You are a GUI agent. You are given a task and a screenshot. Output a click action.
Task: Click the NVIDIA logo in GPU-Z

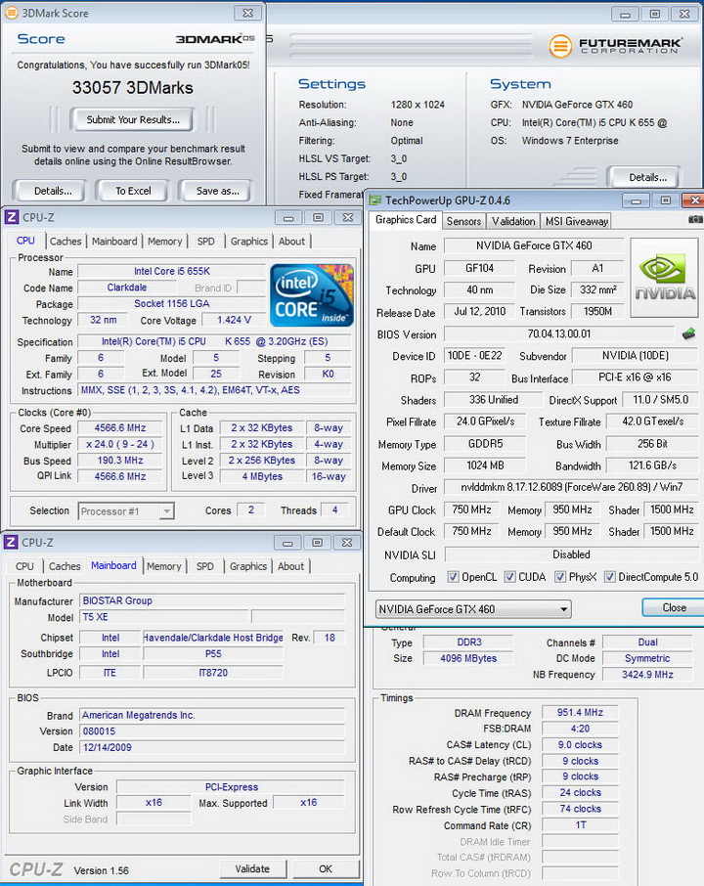point(664,278)
